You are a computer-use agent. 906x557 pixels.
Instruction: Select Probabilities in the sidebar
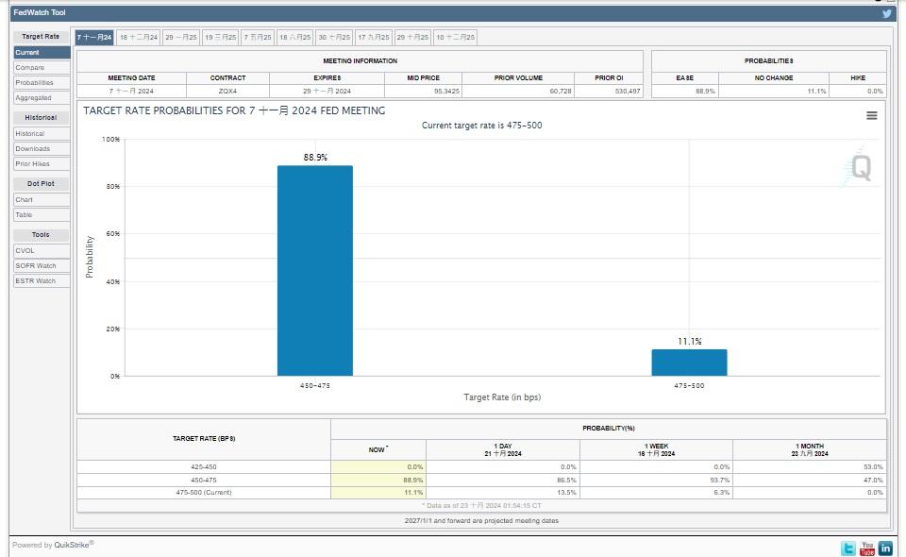[42, 83]
